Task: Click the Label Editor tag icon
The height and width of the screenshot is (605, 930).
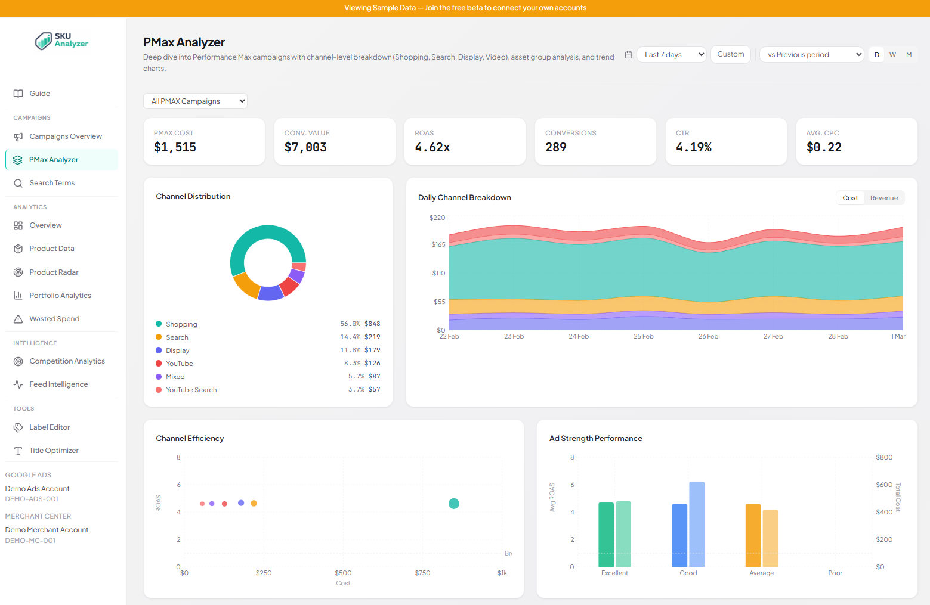Action: click(17, 427)
